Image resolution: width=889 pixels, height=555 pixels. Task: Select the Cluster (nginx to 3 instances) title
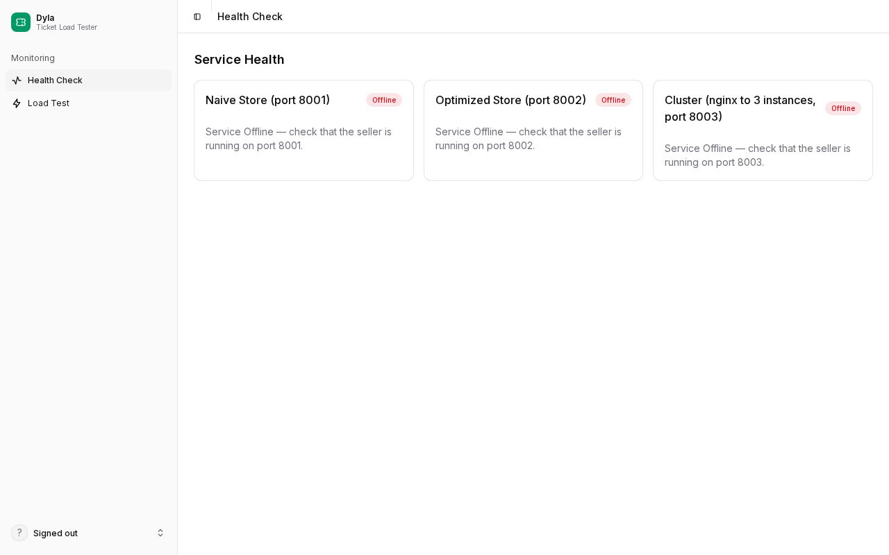[740, 108]
